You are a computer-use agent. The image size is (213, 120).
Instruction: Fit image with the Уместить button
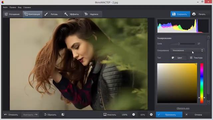click(x=110, y=115)
